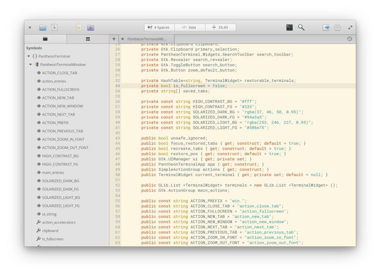Image resolution: width=380 pixels, height=275 pixels.
Task: Click line number 52 in gutter
Action: pos(117,185)
